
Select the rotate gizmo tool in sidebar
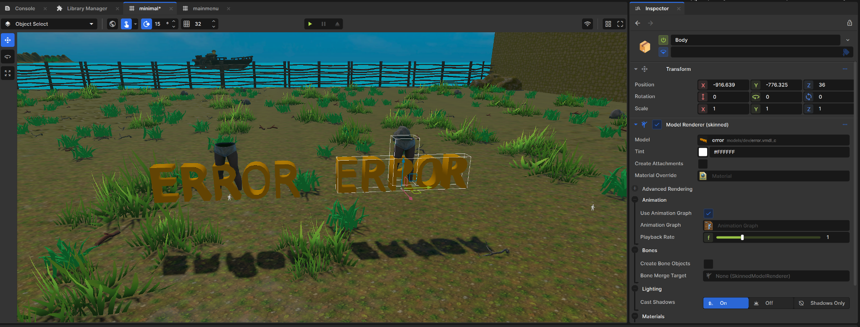8,57
